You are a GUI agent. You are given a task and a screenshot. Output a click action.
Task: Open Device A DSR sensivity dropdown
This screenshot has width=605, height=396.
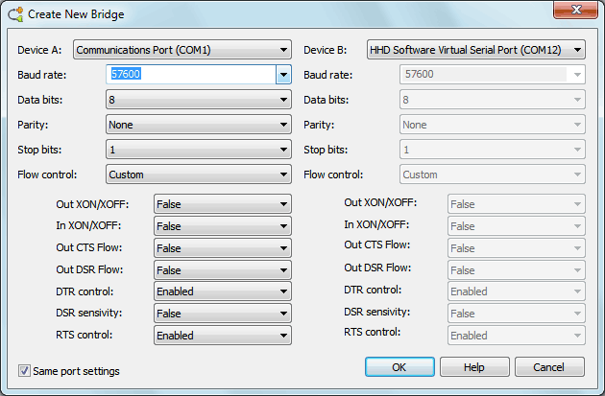tap(223, 314)
